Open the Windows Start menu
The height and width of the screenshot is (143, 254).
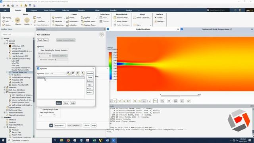(x=3, y=140)
